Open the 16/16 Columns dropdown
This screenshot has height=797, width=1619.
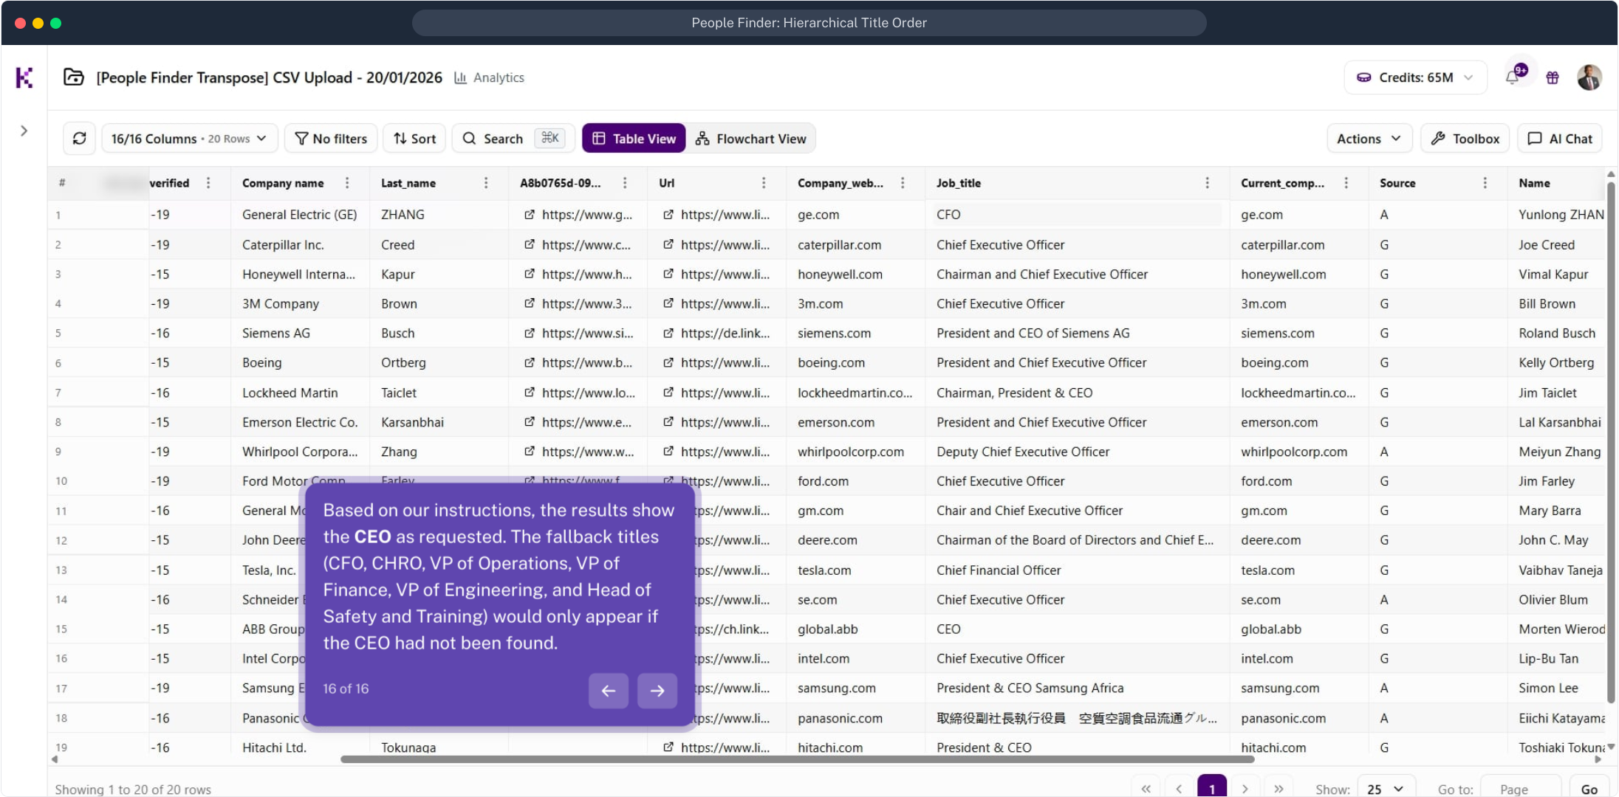(189, 139)
